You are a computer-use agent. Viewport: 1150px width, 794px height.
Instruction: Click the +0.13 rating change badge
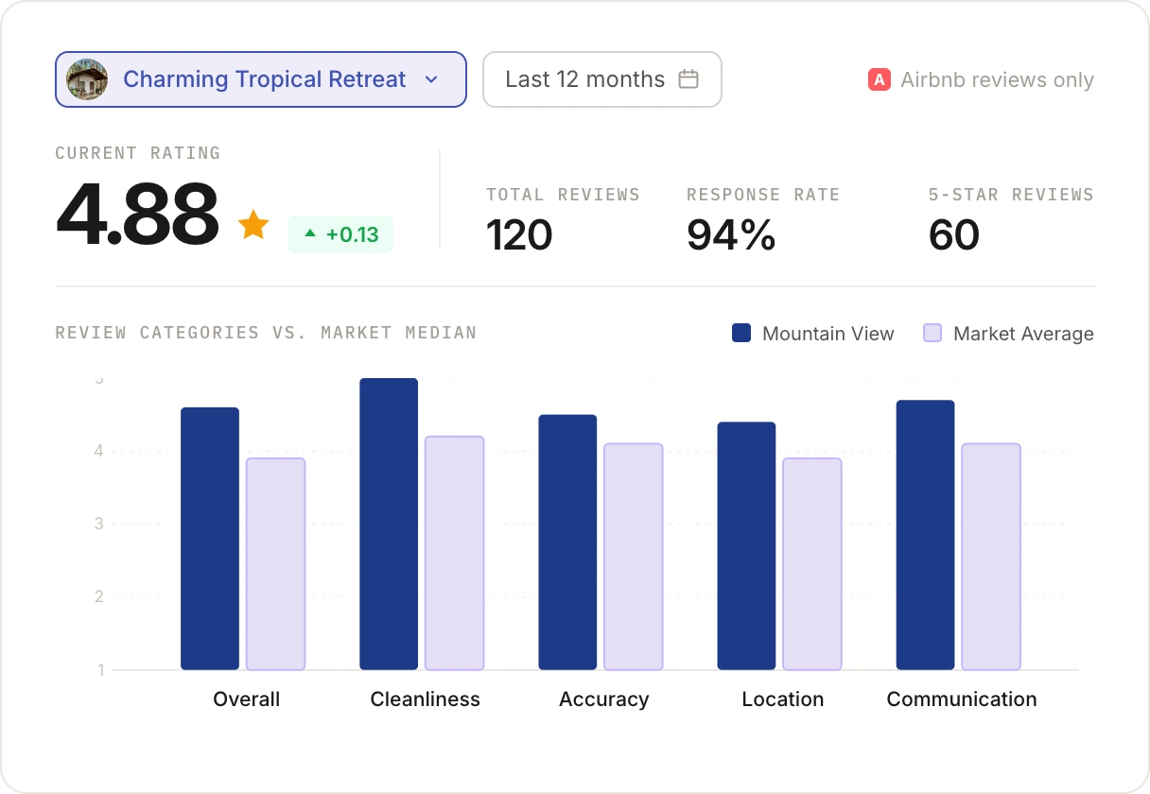click(x=340, y=234)
